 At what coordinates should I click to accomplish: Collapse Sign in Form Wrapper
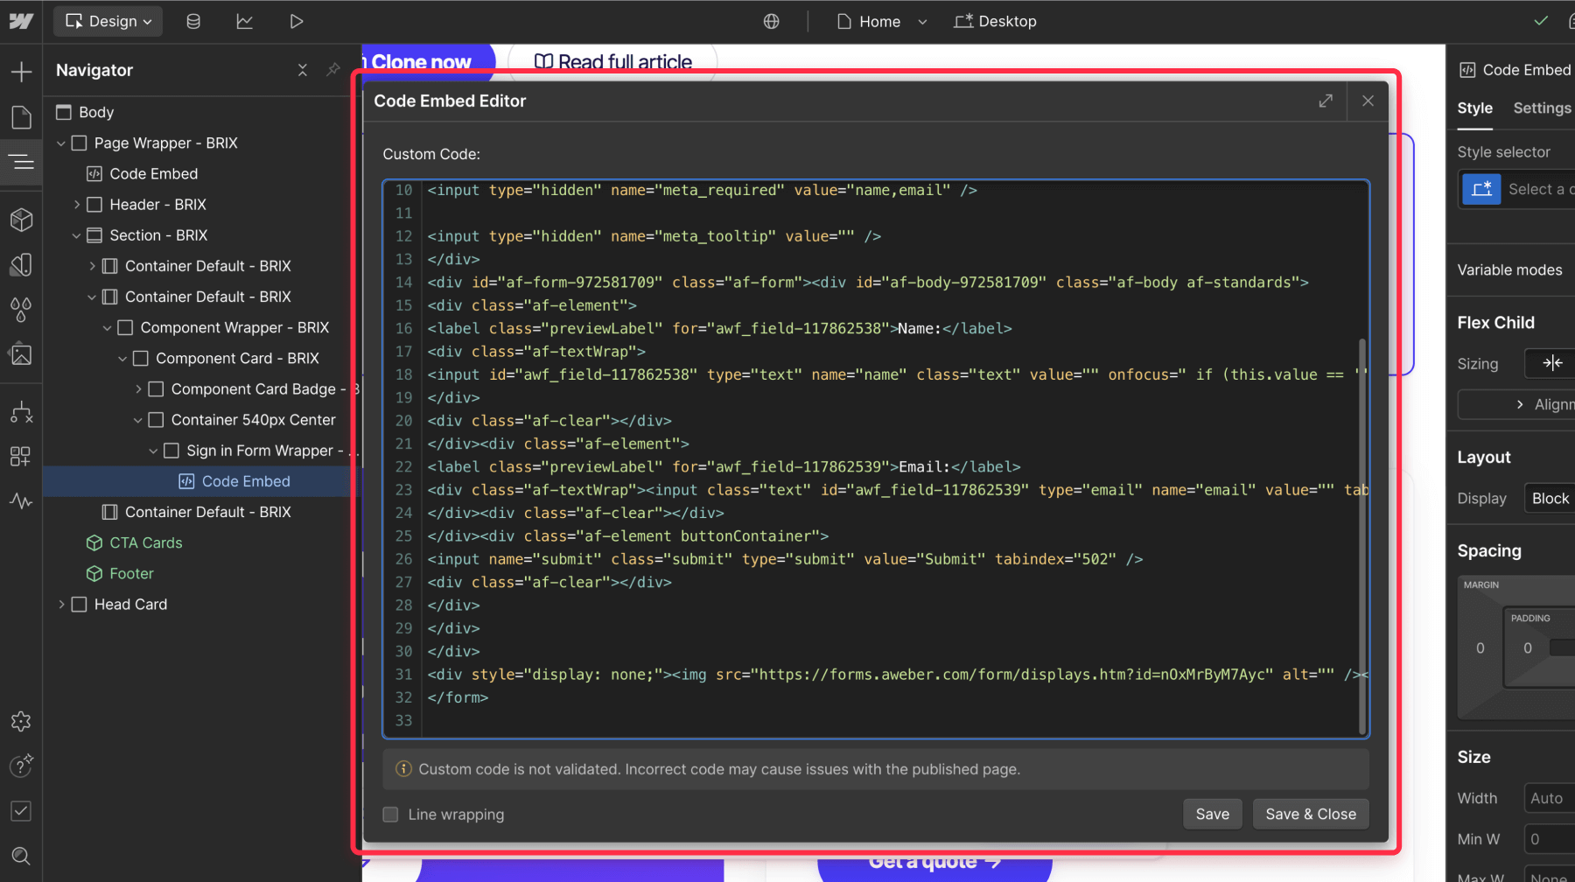(154, 451)
